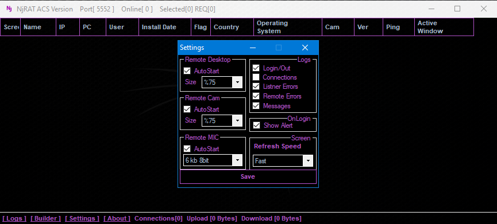Click the PC column header

pyautogui.click(x=93, y=27)
